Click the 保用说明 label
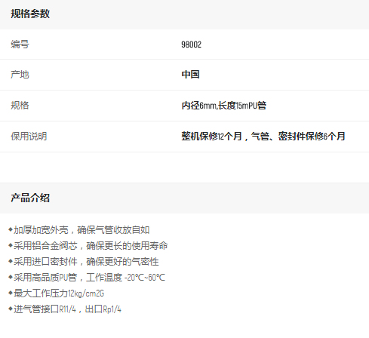This screenshot has width=369, height=338. tap(29, 137)
